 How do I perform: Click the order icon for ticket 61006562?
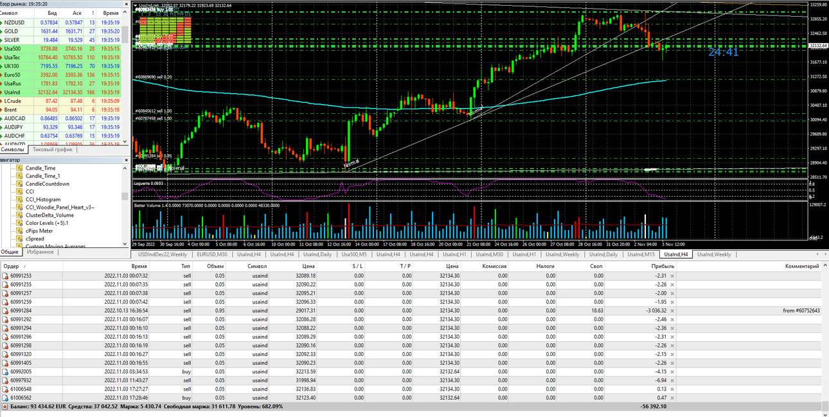(x=6, y=398)
